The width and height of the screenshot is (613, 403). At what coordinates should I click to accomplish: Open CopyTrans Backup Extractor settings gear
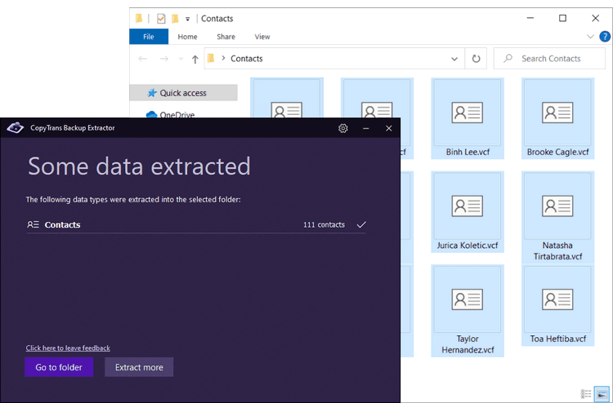pos(342,128)
